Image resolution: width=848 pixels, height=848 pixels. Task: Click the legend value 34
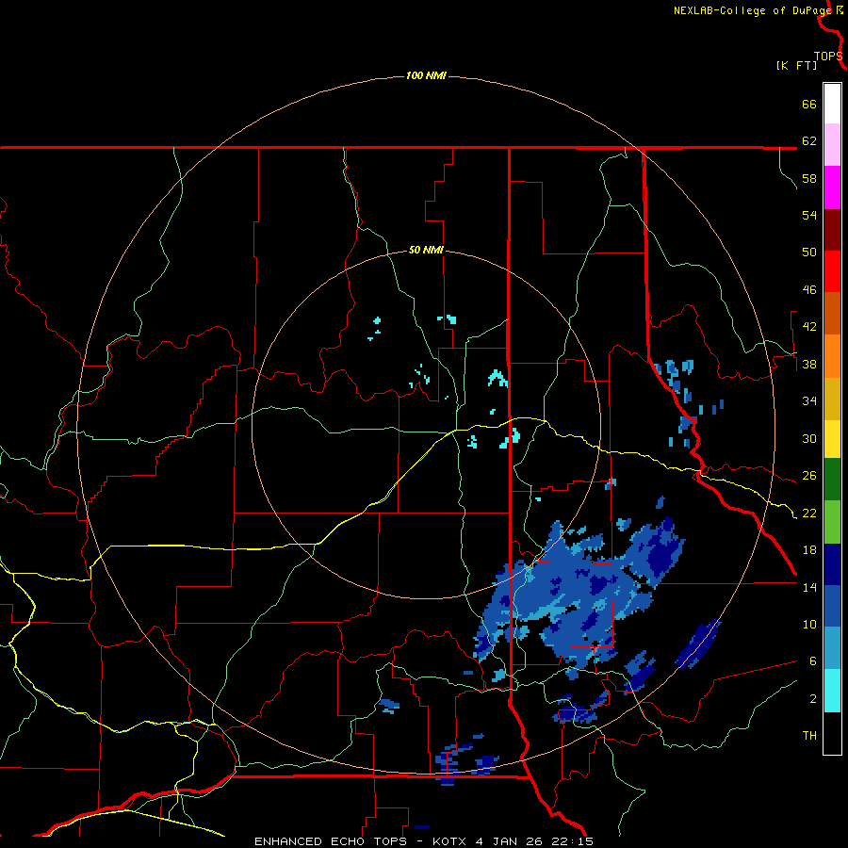click(x=809, y=401)
